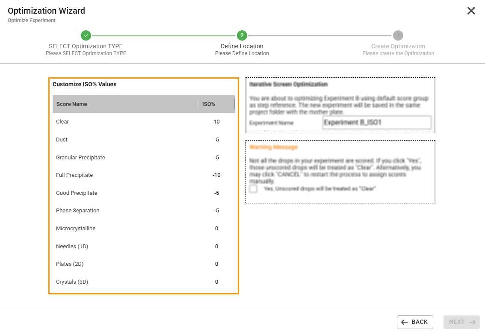Click the Experiment Name input field
Viewport: 485px width, 332px height.
tap(377, 123)
